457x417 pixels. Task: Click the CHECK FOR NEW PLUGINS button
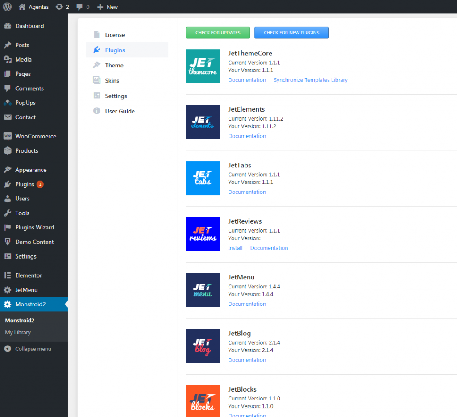291,33
